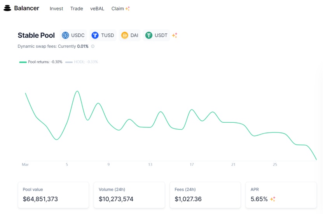Click the Balancer brand name link

click(26, 8)
